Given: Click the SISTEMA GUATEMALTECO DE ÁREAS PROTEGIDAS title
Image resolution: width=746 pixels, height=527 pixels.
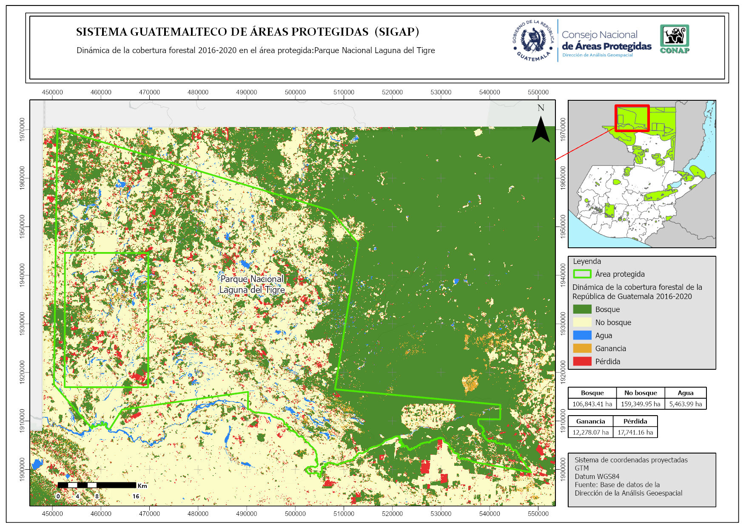Looking at the screenshot, I should click(x=248, y=32).
